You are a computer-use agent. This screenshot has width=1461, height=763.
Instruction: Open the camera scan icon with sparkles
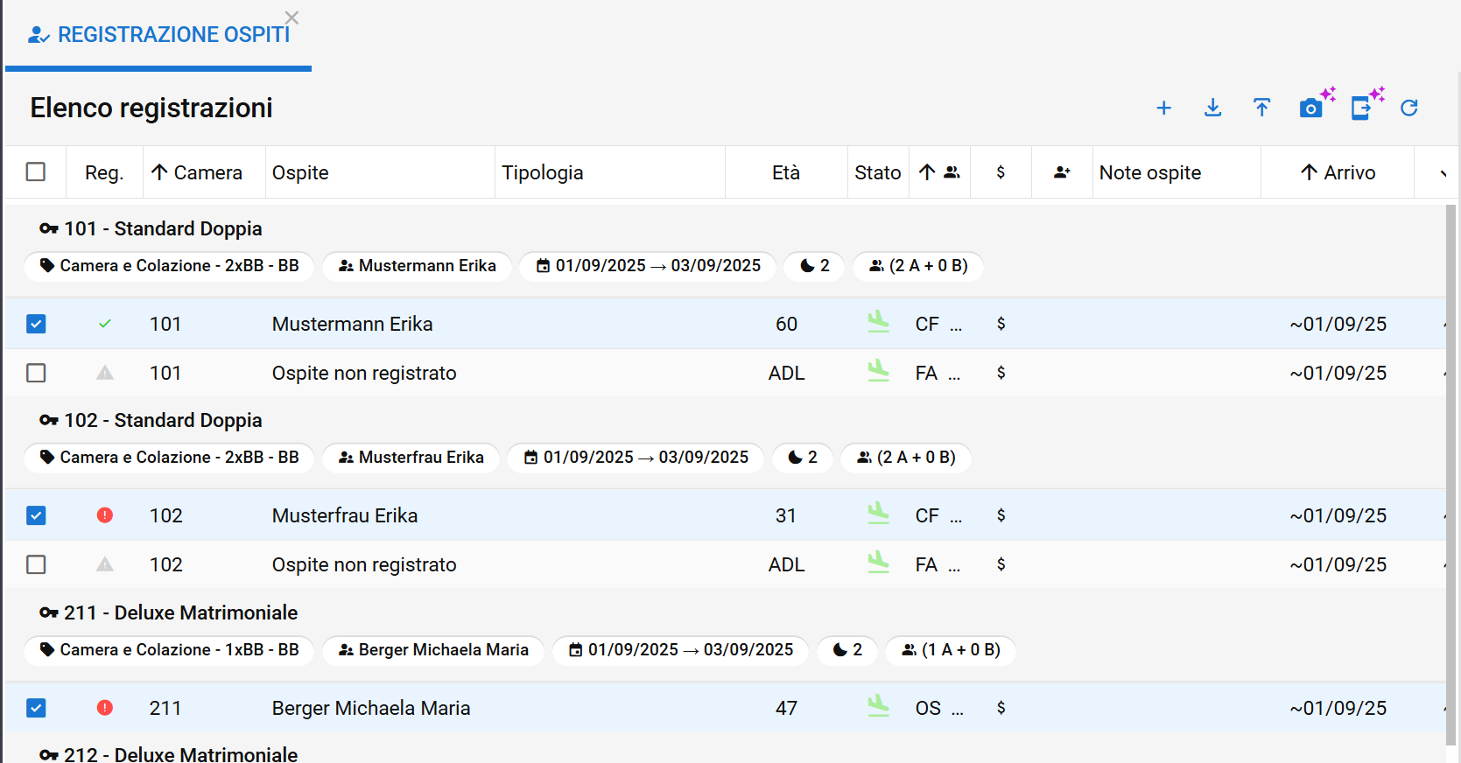click(x=1311, y=108)
